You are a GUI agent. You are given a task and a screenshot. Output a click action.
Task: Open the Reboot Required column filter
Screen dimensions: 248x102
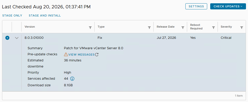pos(213,28)
